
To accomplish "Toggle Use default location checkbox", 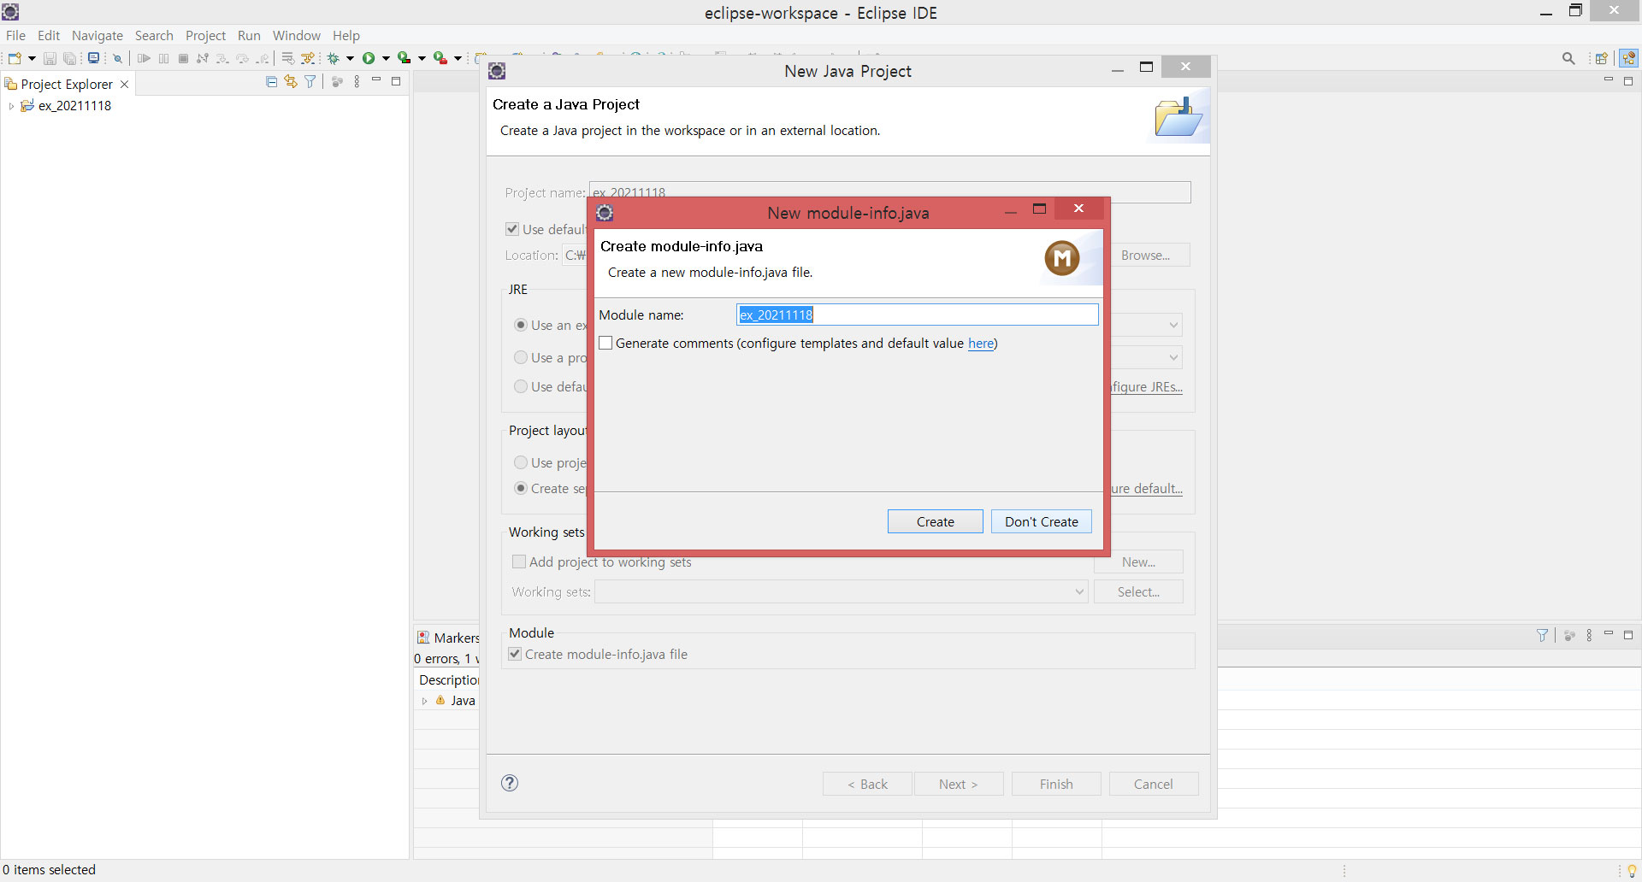I will [x=512, y=229].
